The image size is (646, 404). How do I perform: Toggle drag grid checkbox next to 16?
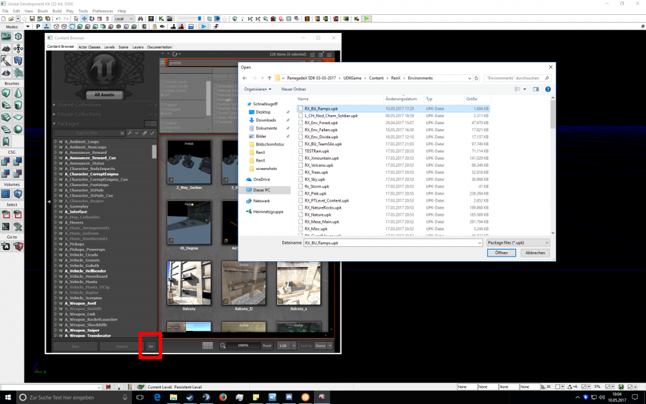[x=557, y=387]
